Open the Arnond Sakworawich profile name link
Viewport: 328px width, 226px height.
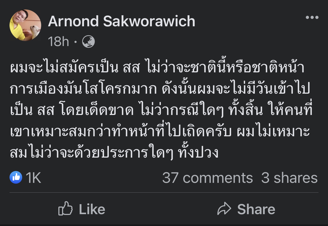121,21
